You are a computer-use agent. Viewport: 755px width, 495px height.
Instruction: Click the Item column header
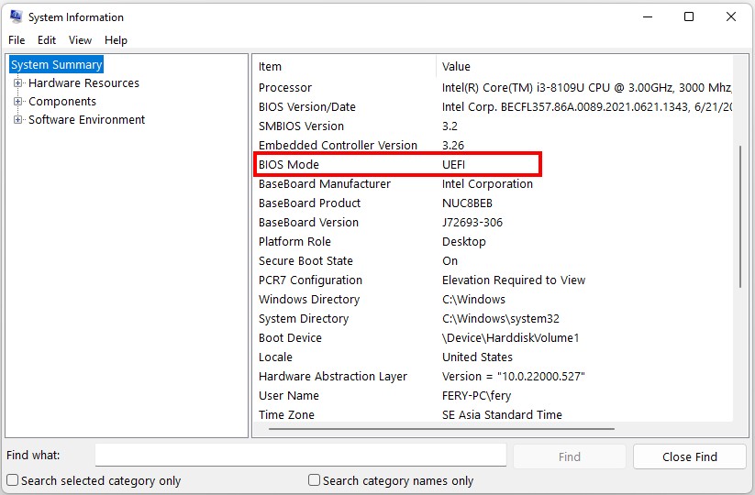coord(344,66)
